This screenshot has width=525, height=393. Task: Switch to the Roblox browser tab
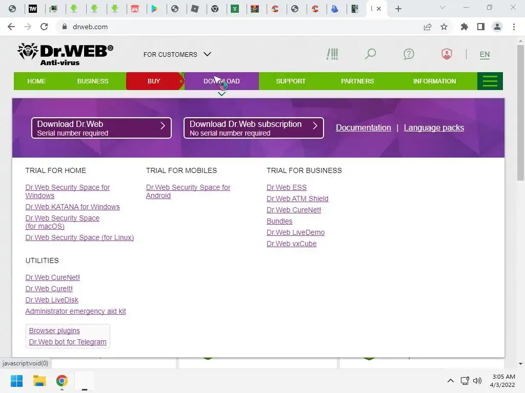pos(194,9)
